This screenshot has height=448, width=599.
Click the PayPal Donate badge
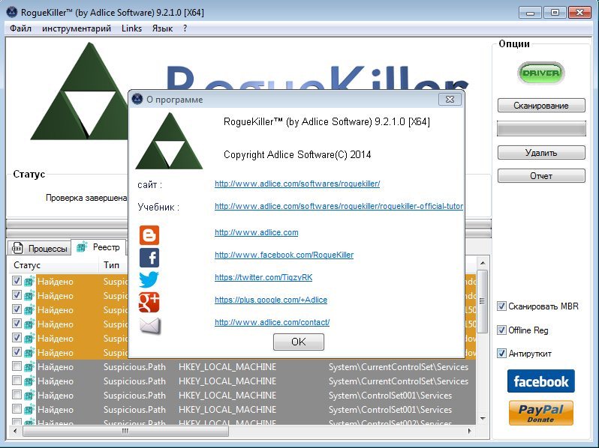tap(541, 413)
